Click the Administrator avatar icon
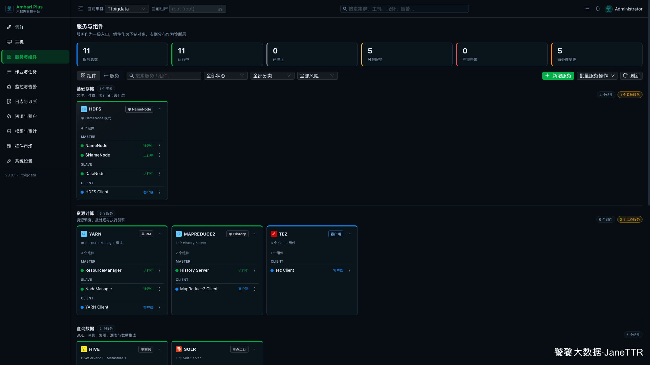Screen dimensions: 650x365 pos(609,9)
